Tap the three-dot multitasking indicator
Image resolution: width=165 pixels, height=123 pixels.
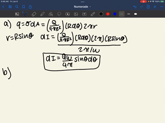pyautogui.click(x=82, y=2)
